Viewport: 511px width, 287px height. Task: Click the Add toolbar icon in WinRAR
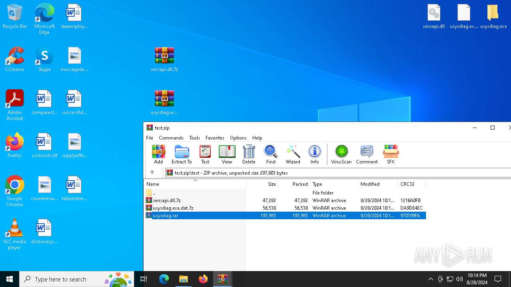point(158,154)
